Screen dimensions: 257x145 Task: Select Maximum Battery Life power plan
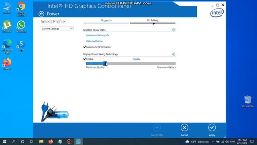(x=98, y=35)
